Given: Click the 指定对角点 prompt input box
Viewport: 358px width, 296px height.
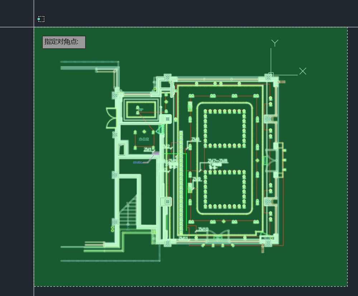Looking at the screenshot, I should click(x=64, y=42).
